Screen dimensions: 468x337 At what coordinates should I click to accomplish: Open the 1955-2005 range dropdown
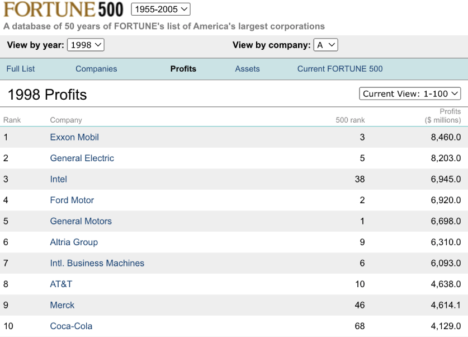click(160, 10)
